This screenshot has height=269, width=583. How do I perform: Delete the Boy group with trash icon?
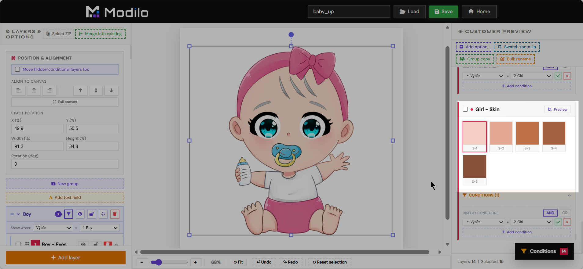pyautogui.click(x=115, y=214)
